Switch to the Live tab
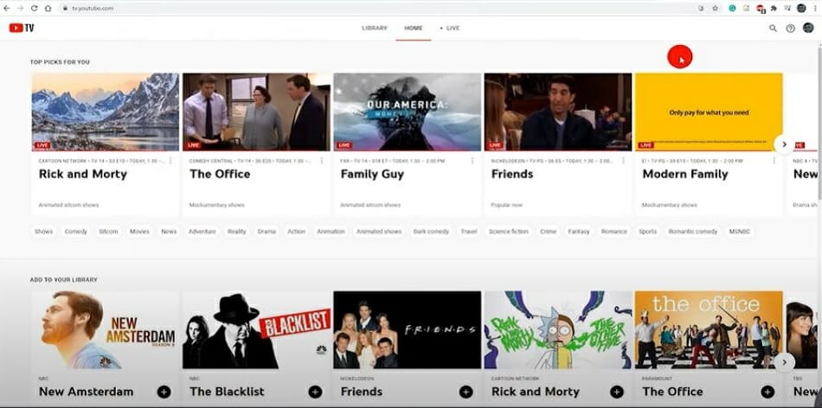This screenshot has height=408, width=822. click(x=450, y=29)
